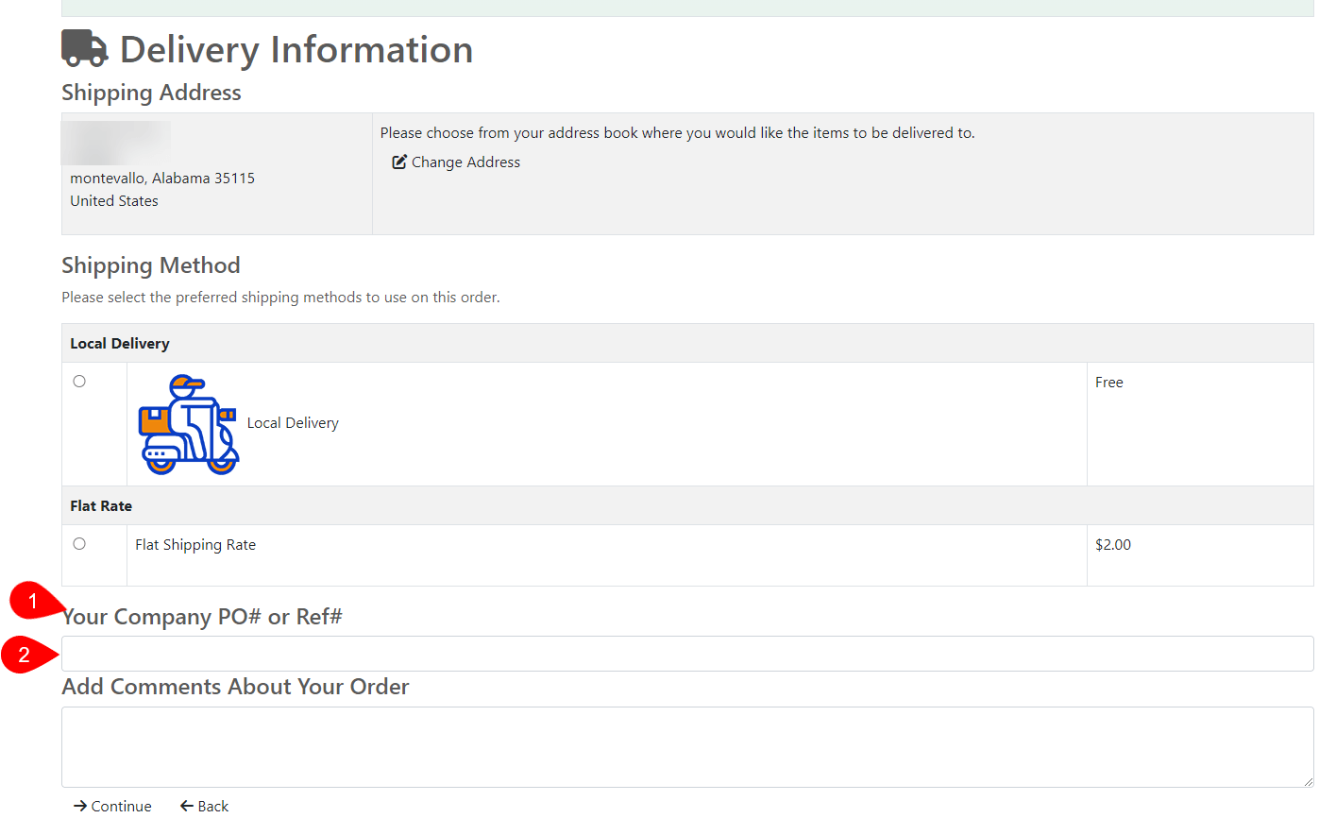Screen dimensions: 1319x818
Task: Click the delivery scooter illustration
Action: (x=189, y=424)
